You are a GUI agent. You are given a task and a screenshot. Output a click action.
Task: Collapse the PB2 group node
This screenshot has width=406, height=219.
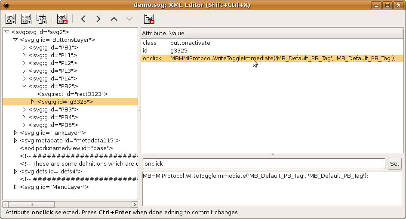(24, 86)
